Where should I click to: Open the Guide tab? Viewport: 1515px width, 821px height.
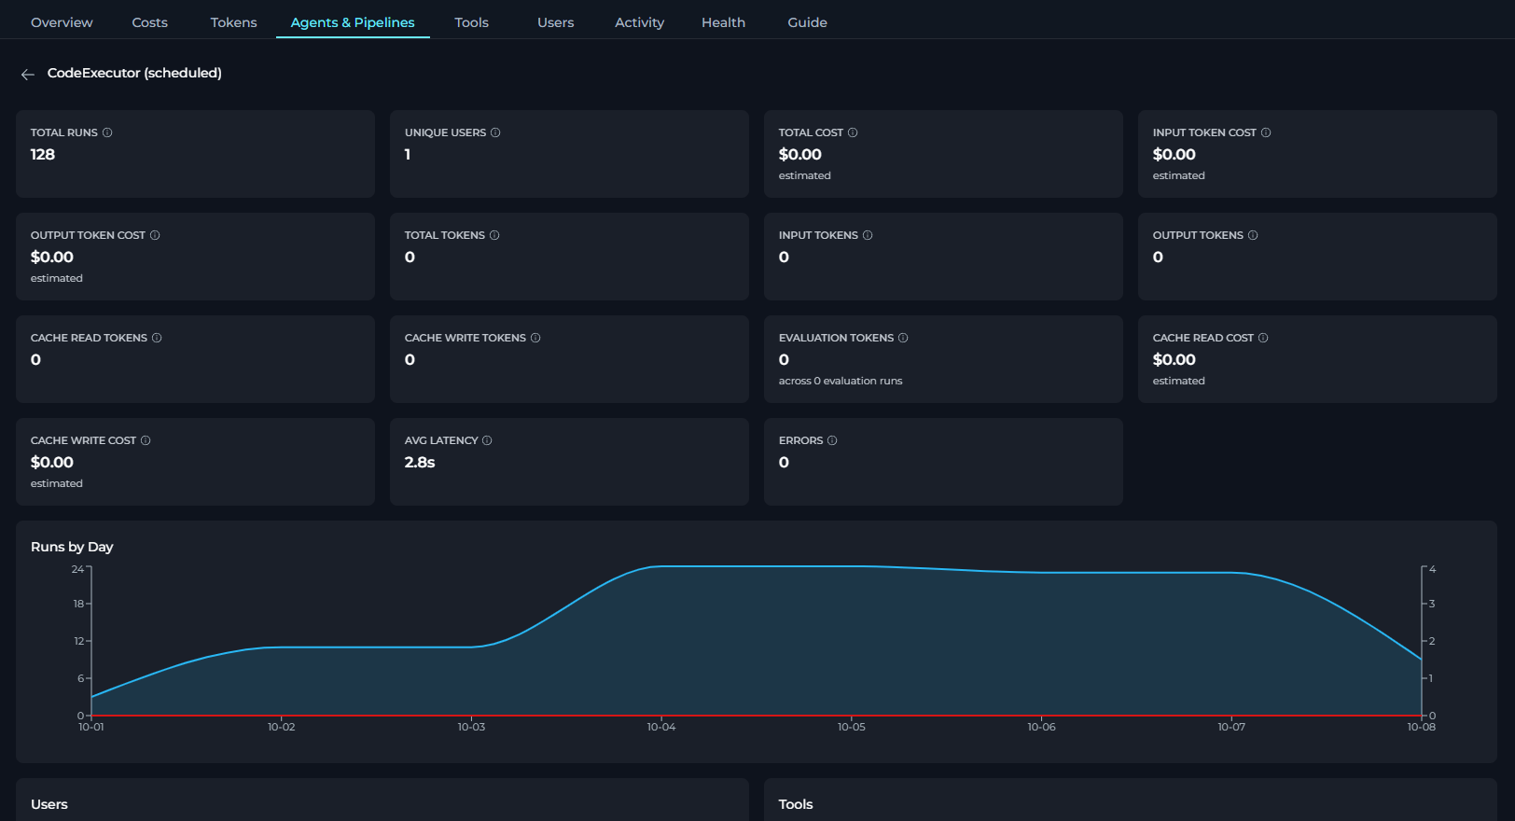(x=807, y=22)
